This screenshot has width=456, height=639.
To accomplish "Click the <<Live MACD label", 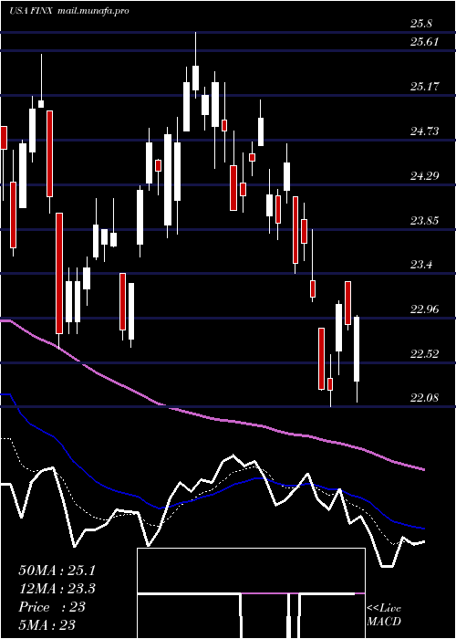I will pyautogui.click(x=384, y=615).
